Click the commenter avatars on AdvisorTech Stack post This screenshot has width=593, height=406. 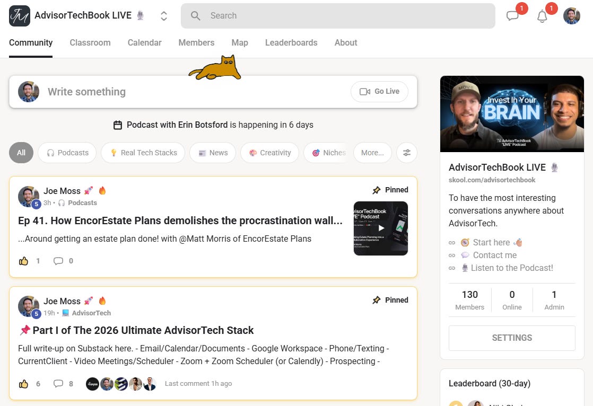(x=121, y=384)
